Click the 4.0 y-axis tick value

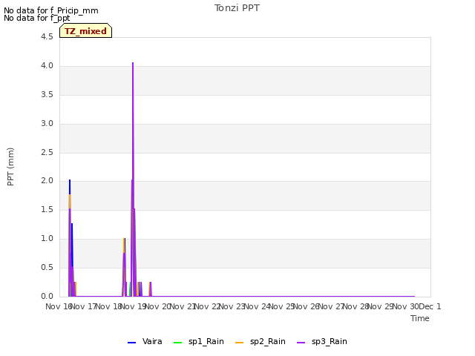pyautogui.click(x=47, y=66)
